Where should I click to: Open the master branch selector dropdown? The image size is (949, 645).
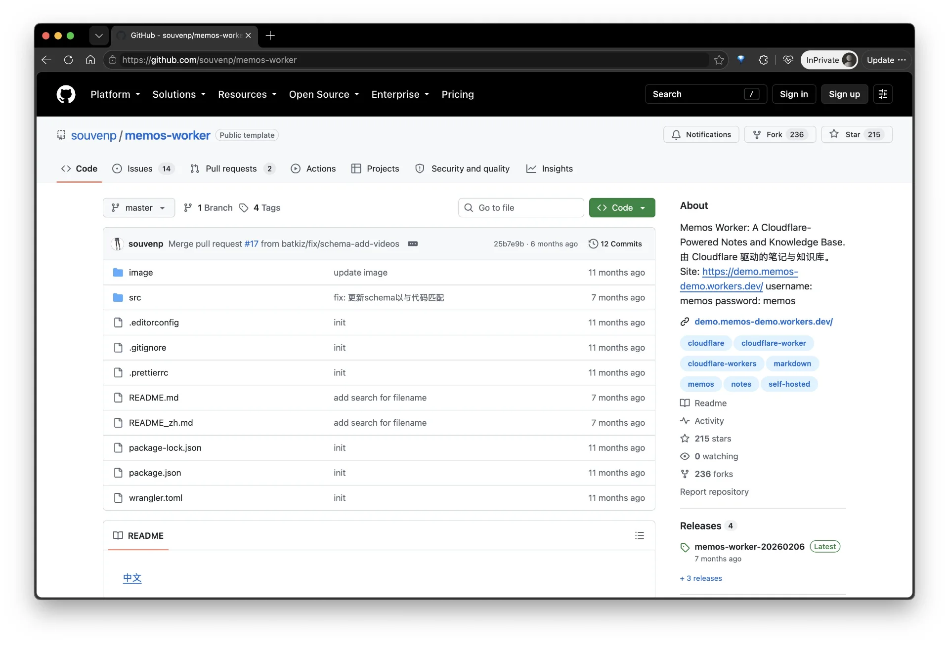tap(139, 208)
